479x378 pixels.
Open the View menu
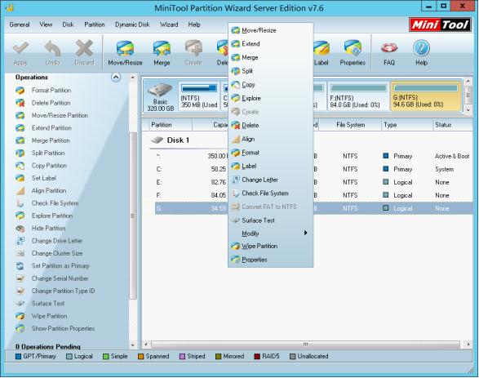[x=46, y=24]
